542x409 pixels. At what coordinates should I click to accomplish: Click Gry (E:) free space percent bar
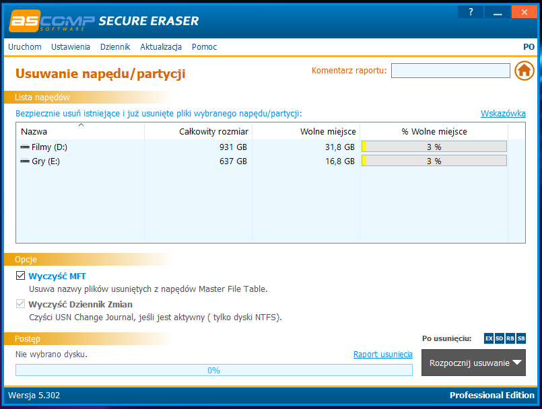pos(434,161)
